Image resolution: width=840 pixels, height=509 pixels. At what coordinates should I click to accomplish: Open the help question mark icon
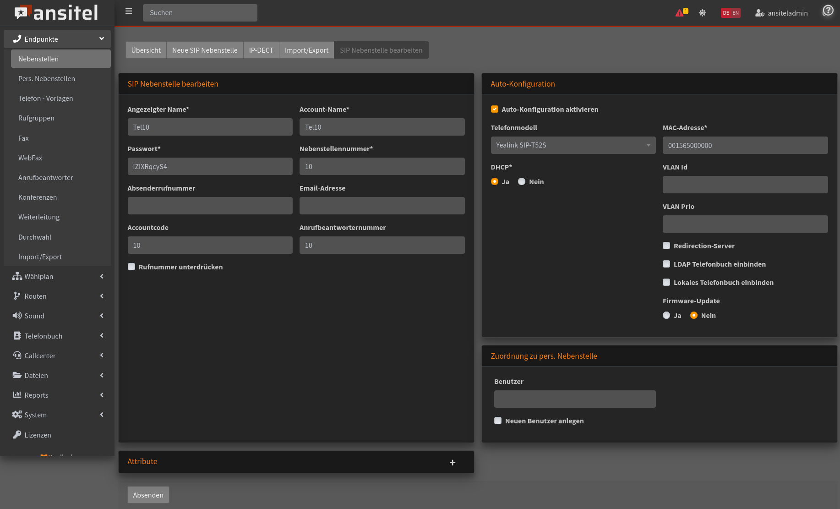pos(828,11)
